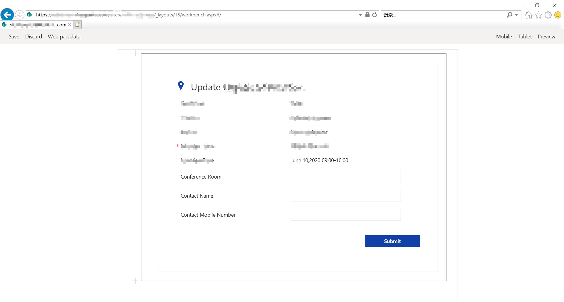The image size is (564, 302).
Task: Discard changes in the workbench
Action: pyautogui.click(x=33, y=36)
